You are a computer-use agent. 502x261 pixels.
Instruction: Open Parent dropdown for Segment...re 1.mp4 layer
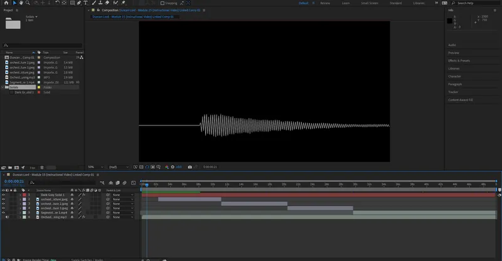point(123,213)
